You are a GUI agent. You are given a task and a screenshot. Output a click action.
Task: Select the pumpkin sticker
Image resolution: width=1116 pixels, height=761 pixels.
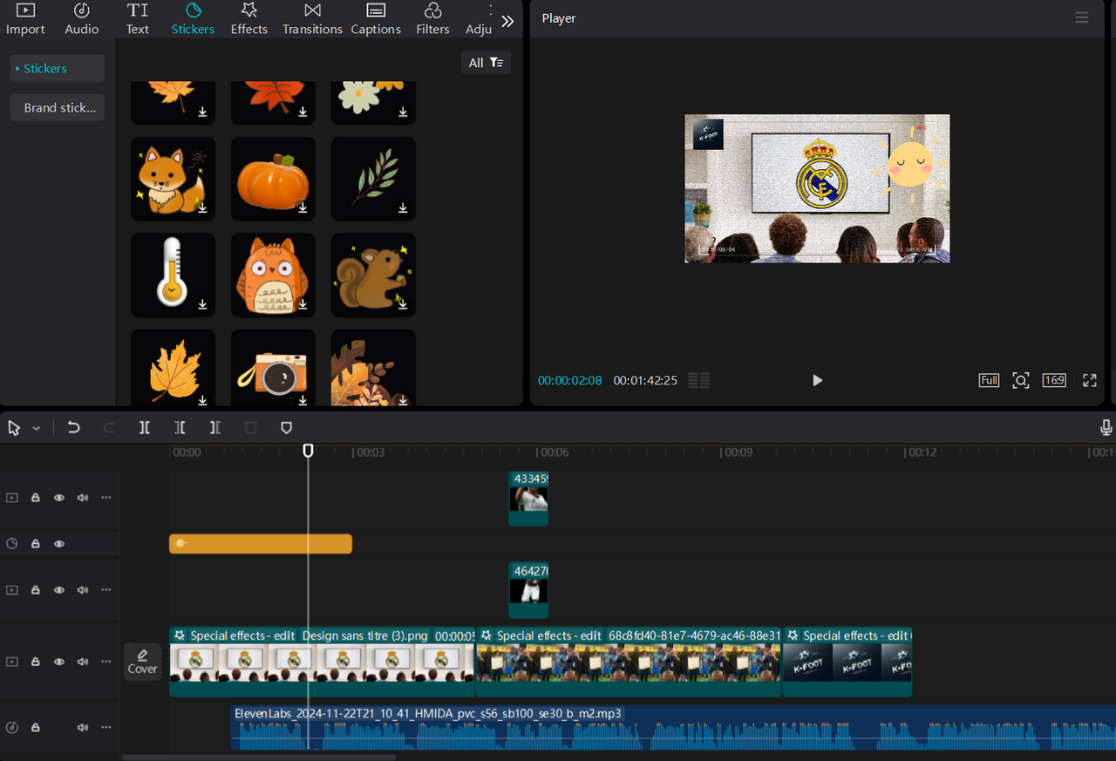(273, 179)
